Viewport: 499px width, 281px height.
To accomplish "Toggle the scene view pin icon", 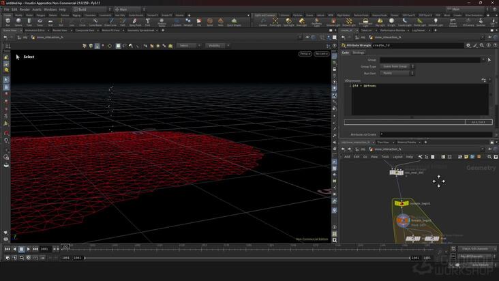I will tap(307, 38).
